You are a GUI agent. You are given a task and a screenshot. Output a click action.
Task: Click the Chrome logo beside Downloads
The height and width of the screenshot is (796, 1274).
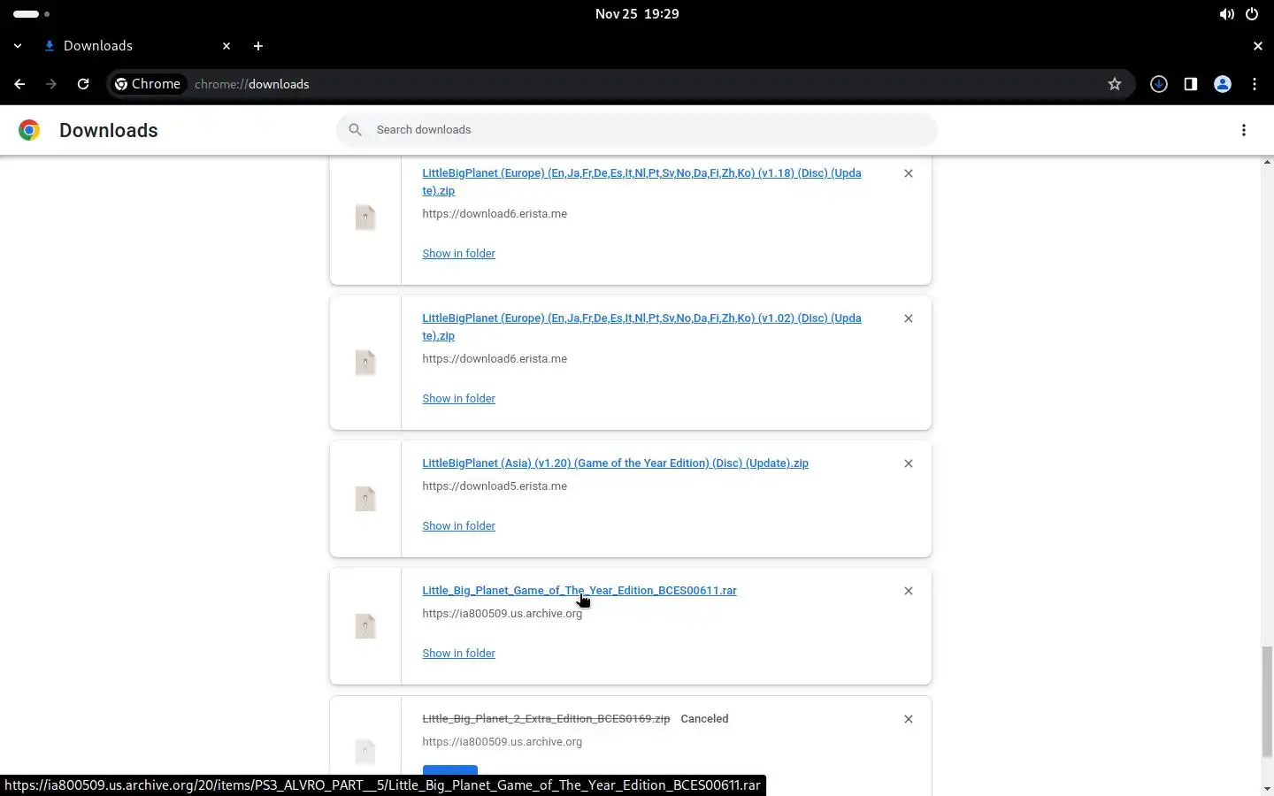[29, 130]
